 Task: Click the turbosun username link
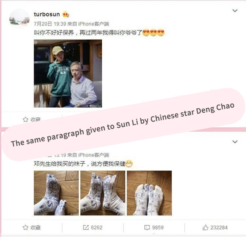click(x=47, y=14)
